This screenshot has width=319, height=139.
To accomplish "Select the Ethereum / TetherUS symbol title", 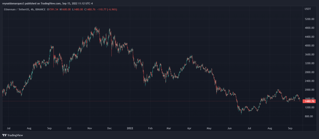I will [x=16, y=10].
